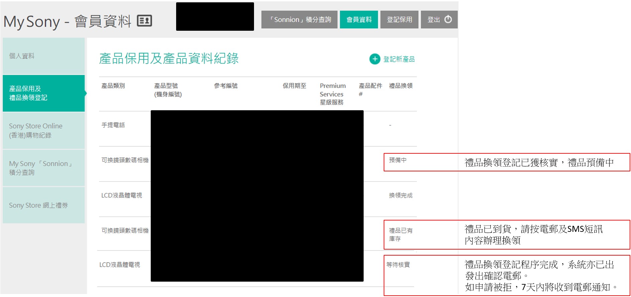Click the logout power icon
This screenshot has height=297, width=631.
point(448,19)
